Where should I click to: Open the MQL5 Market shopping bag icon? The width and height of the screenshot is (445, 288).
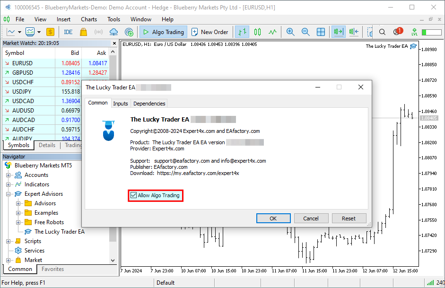(x=83, y=32)
